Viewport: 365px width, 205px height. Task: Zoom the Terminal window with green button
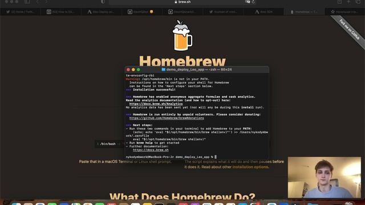(x=139, y=69)
